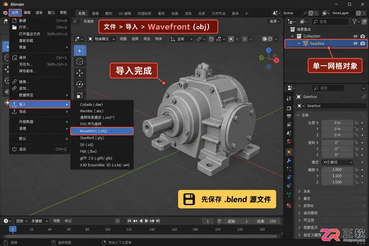
Task: Open the Render properties tab
Action: pos(289,108)
